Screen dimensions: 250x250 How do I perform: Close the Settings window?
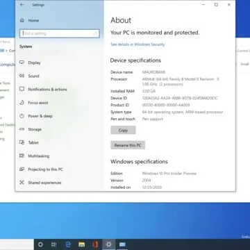229,5
